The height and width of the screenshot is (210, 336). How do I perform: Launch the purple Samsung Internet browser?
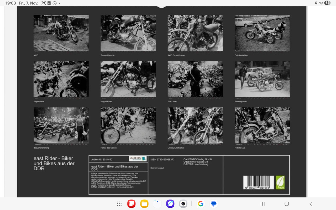170,204
